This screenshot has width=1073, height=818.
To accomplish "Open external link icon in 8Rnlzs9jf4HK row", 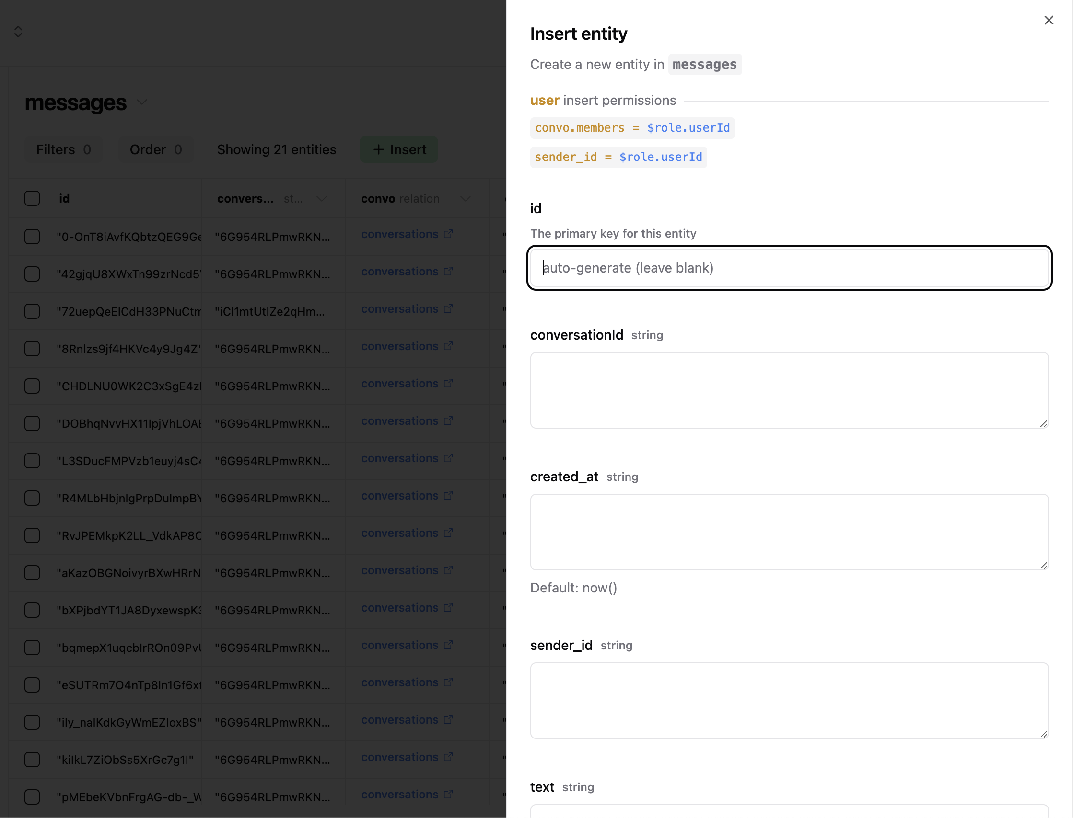I will pyautogui.click(x=448, y=346).
